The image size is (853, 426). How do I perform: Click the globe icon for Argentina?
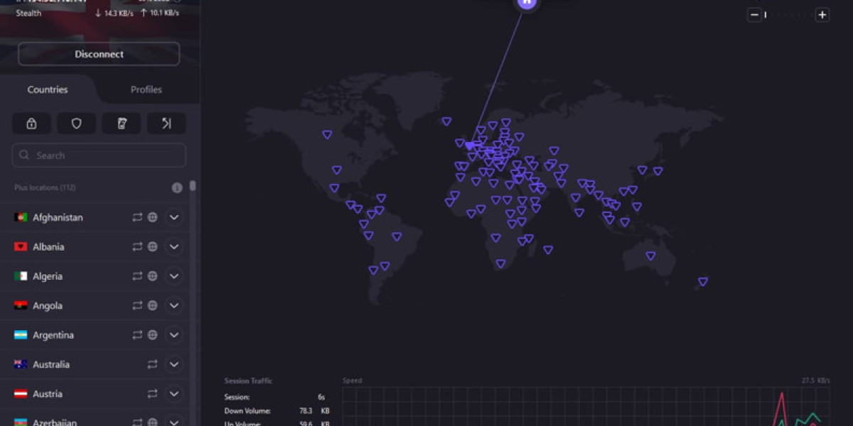152,334
